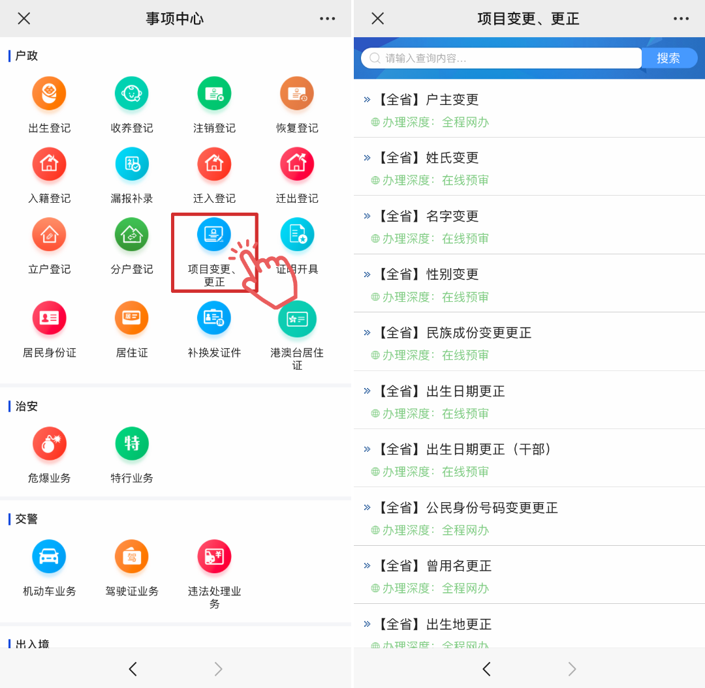Select the 驾驶证业务 driving license icon
This screenshot has height=688, width=705.
coord(132,557)
